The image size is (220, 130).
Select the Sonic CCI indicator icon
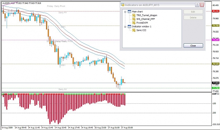point(134,30)
